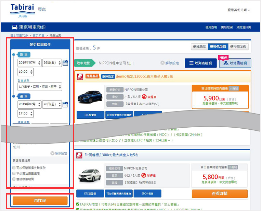The width and height of the screenshot is (261, 211).
Task: Open pickup year-month dropdown 2019年07月
Action: point(29,63)
